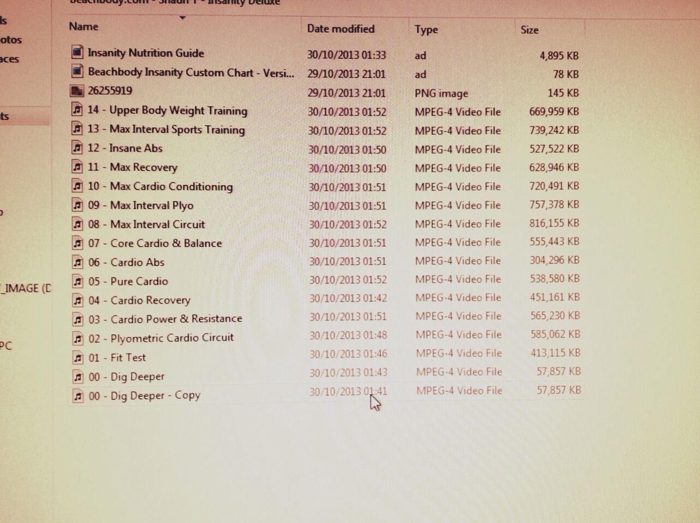Click the 12 - Insane Abs video icon

[77, 148]
